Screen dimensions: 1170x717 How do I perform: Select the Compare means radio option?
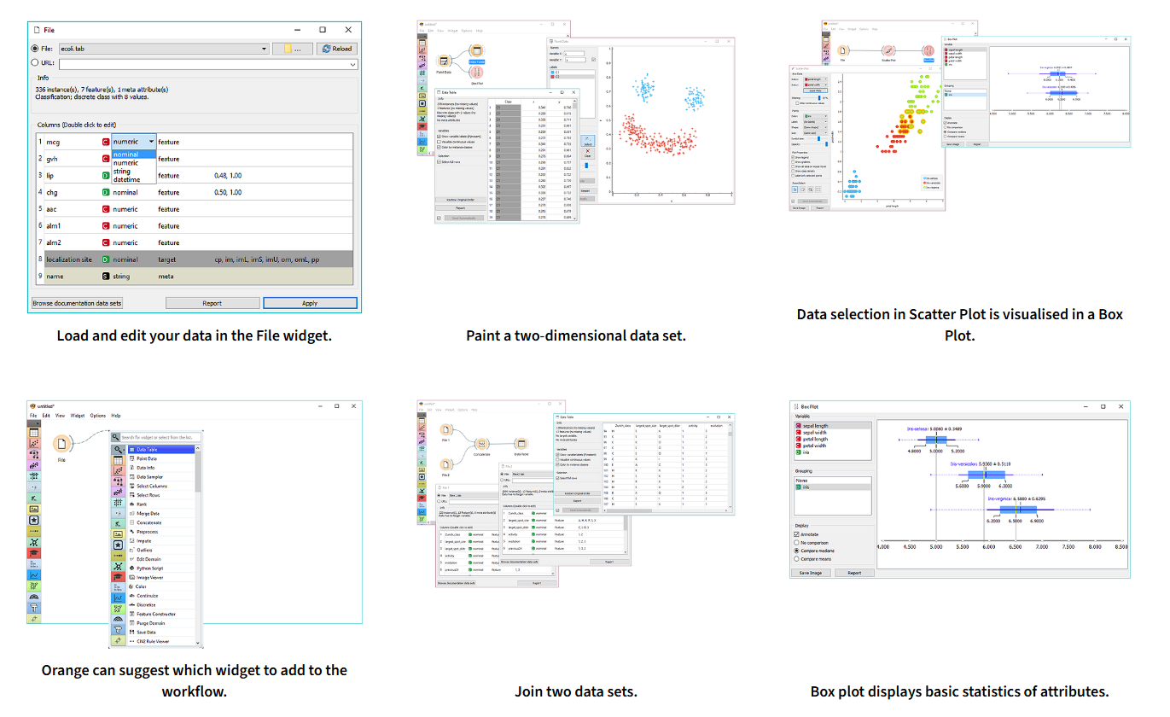(796, 559)
